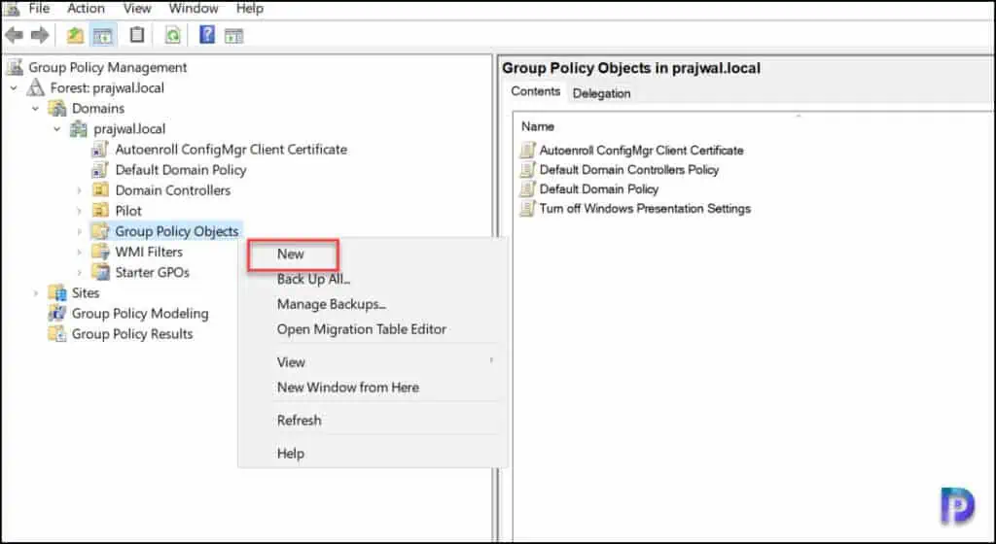Collapse the prajwal.local domain node

click(x=57, y=129)
